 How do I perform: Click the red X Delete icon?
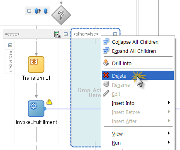tap(106, 75)
